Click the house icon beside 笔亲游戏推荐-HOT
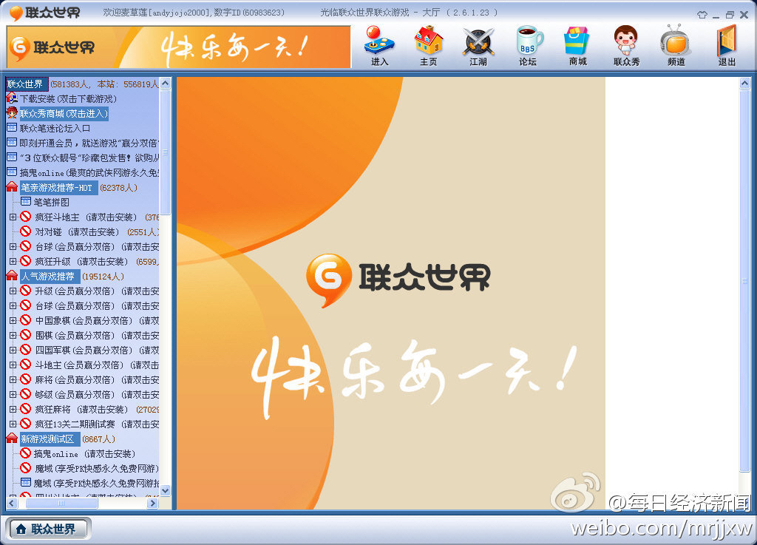757x545 pixels. tap(12, 187)
